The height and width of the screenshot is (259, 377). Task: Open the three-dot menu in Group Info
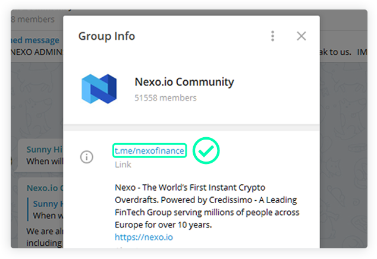pos(272,36)
